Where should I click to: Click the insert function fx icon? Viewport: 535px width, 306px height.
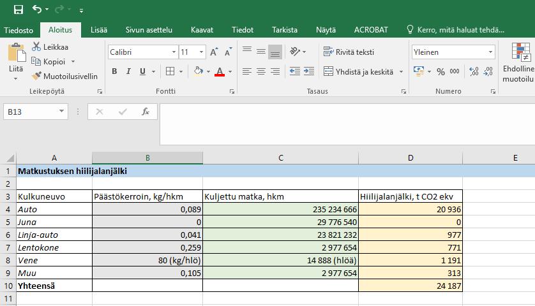click(146, 112)
